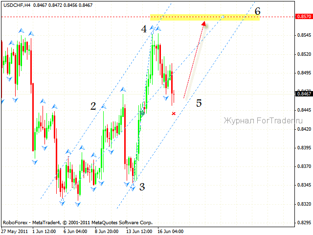This screenshot has height=235, width=313.
Task: Click the 0.8520 price axis value
Action: pos(304,54)
